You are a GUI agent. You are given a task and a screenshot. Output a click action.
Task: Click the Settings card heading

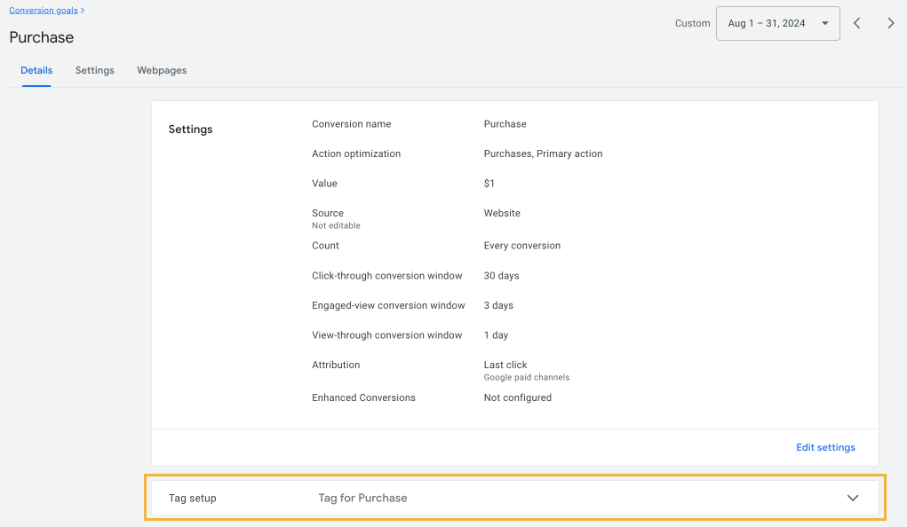pos(190,130)
